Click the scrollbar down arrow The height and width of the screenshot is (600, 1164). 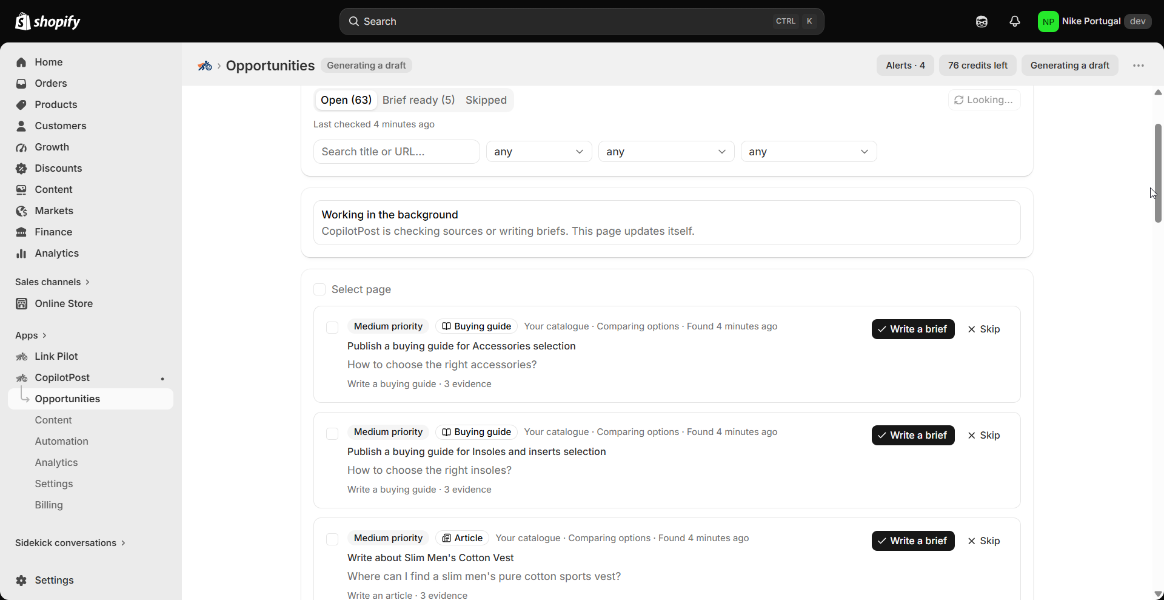pyautogui.click(x=1158, y=595)
